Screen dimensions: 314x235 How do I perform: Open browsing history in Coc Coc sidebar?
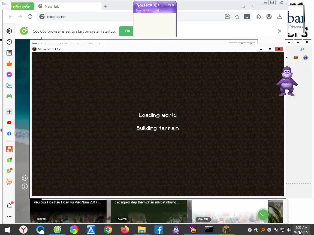[x=9, y=42]
